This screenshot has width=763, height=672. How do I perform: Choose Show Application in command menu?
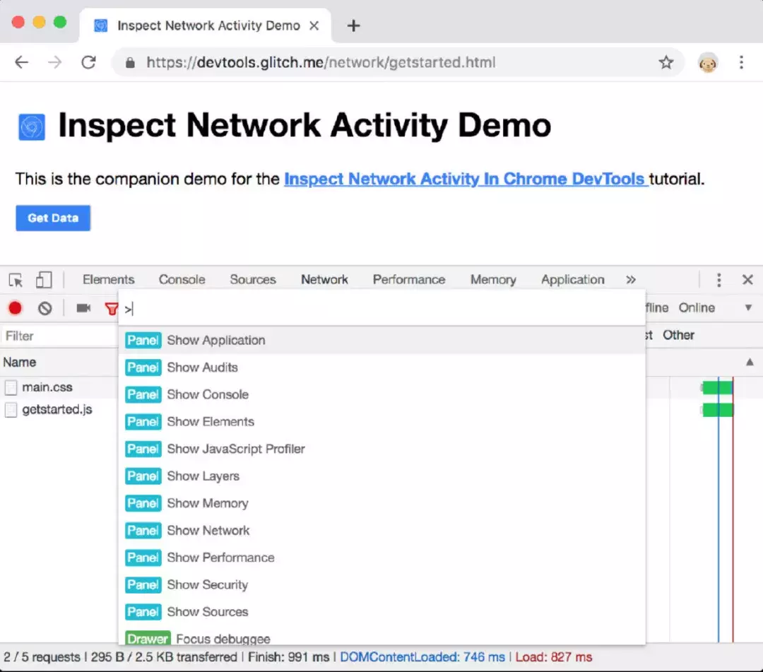click(382, 340)
